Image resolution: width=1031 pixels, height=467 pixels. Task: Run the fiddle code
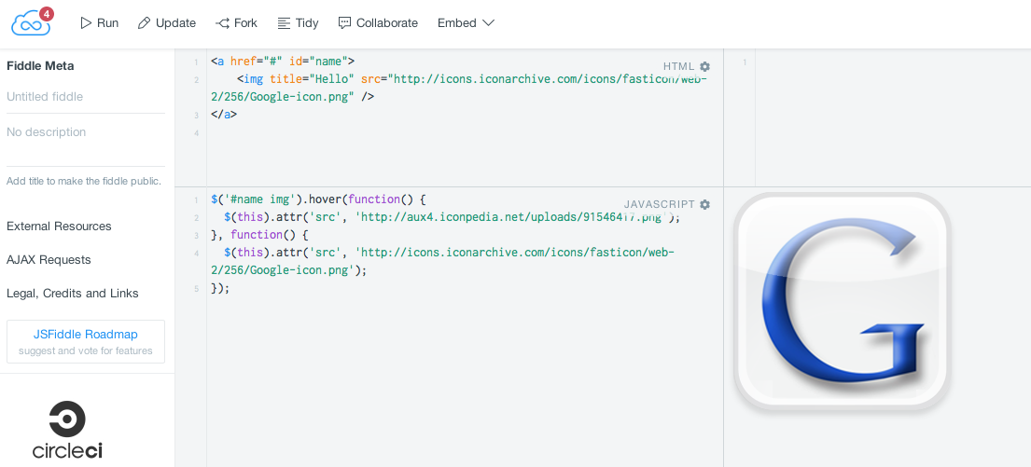[99, 23]
